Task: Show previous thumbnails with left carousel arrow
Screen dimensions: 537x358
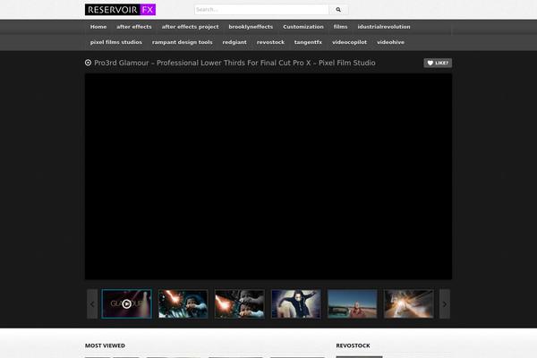Action: coord(92,304)
